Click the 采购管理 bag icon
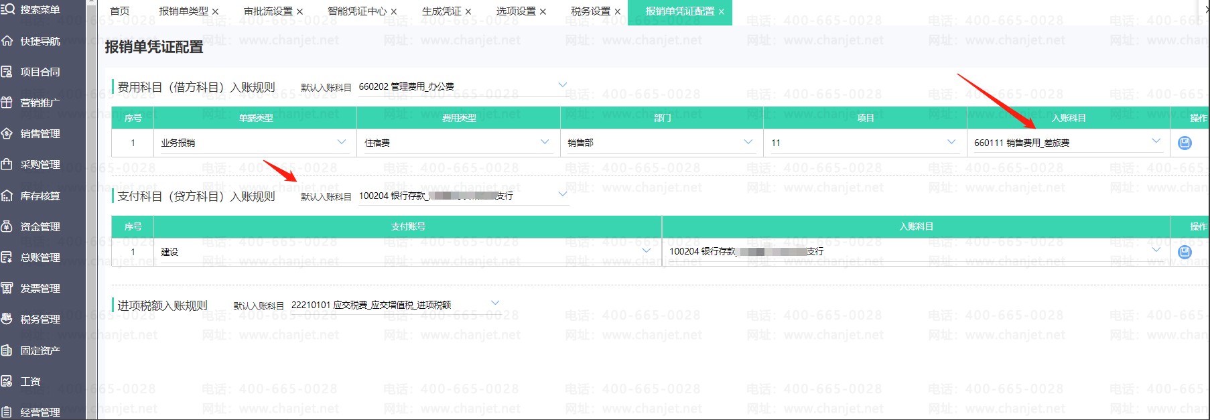1210x420 pixels. click(7, 164)
